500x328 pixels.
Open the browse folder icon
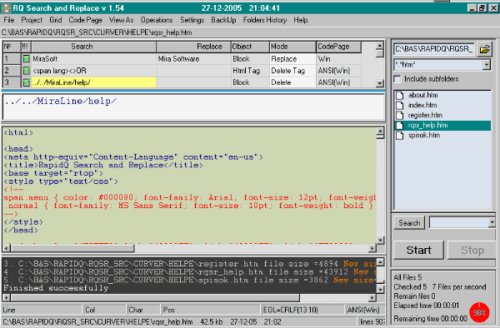[x=485, y=49]
